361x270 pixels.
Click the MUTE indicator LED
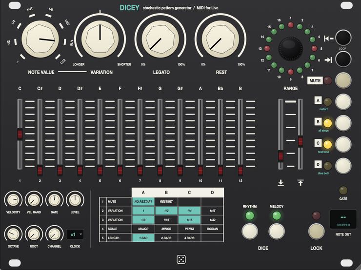(x=328, y=80)
